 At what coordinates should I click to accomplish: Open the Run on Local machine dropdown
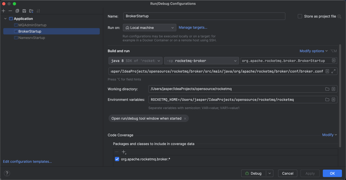(149, 28)
